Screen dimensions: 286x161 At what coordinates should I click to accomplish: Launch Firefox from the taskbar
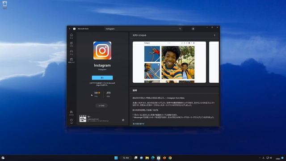pyautogui.click(x=164, y=158)
